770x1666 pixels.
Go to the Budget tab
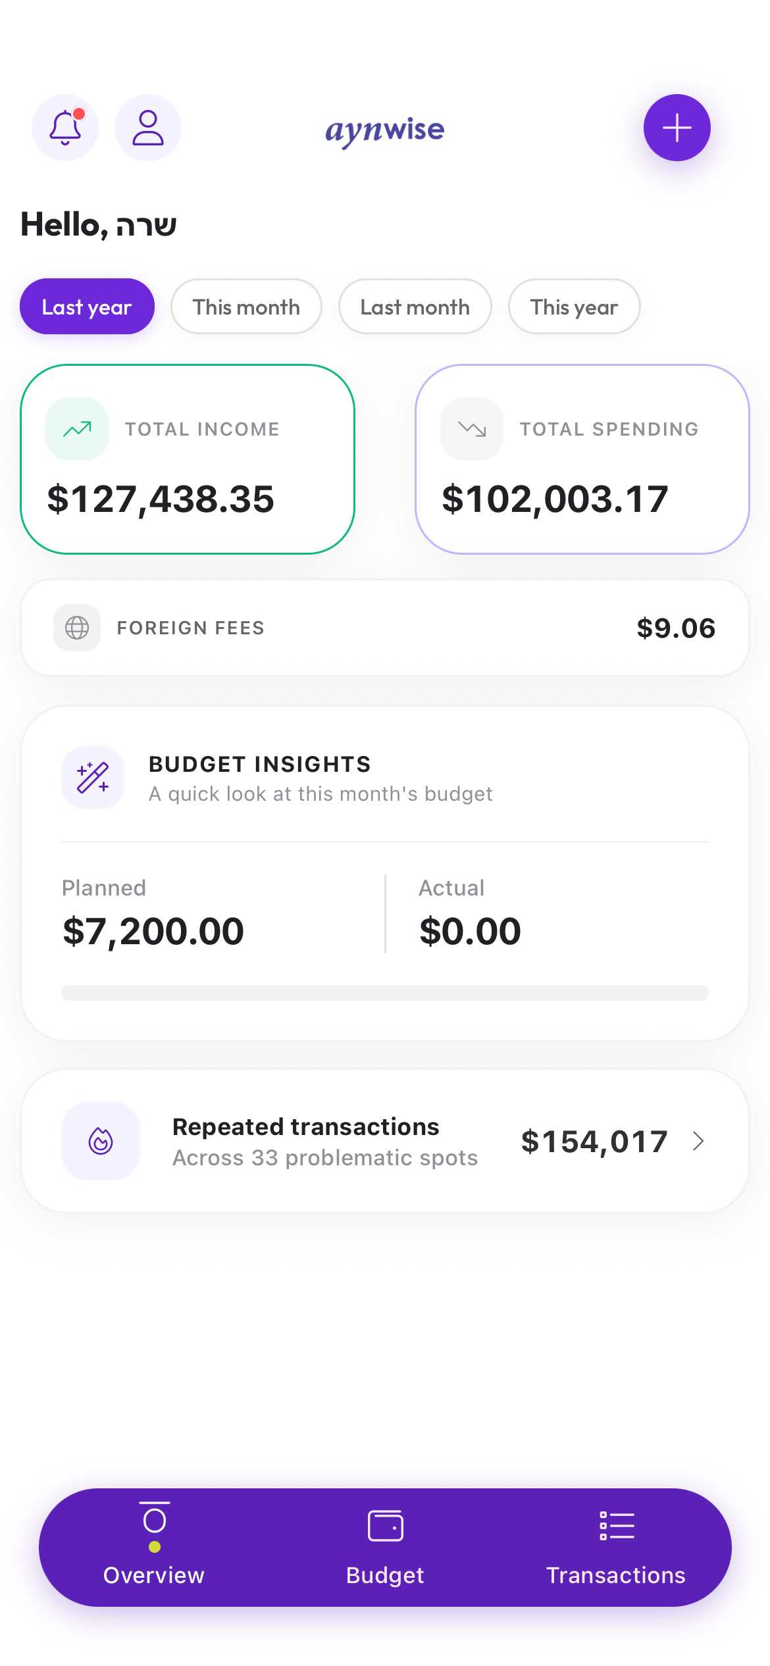pyautogui.click(x=385, y=1546)
